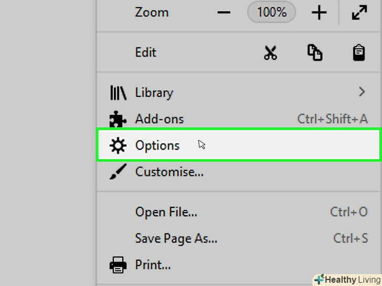Click the Add-ons puzzle piece icon
The image size is (382, 286).
click(x=118, y=119)
